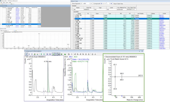Click first gray peak-edit icon in six-icon group
This screenshot has width=170, height=102.
[75, 54]
